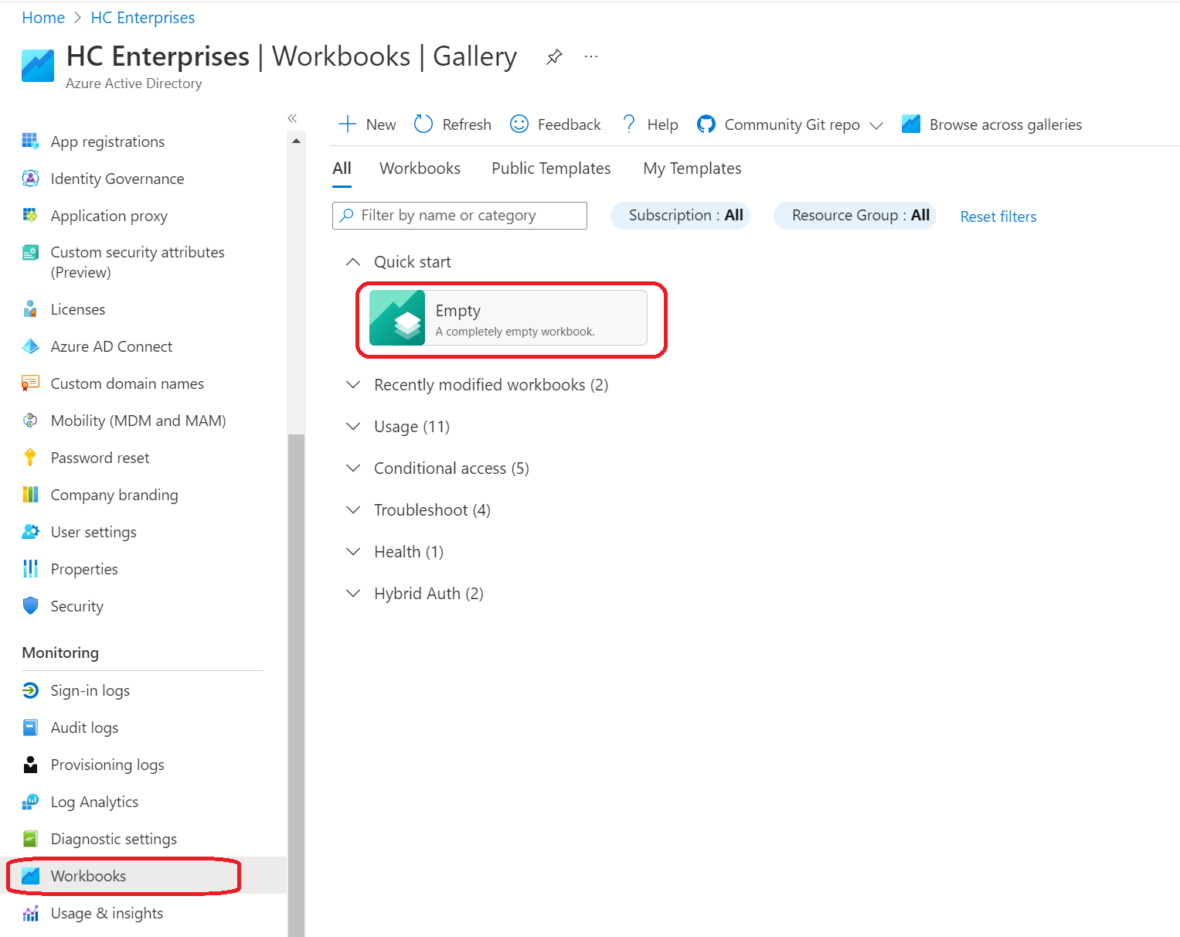Collapse the Quick start section

click(x=353, y=261)
